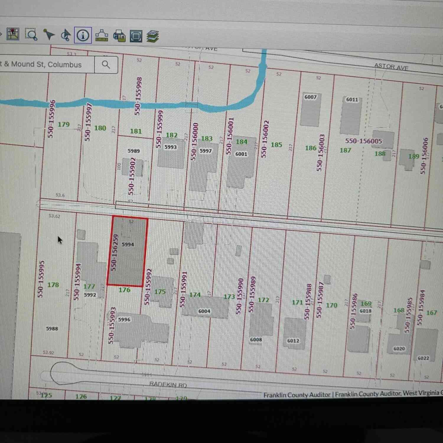This screenshot has height=443, width=443.
Task: Click the RADEKIN RD street label
Action: 168,384
